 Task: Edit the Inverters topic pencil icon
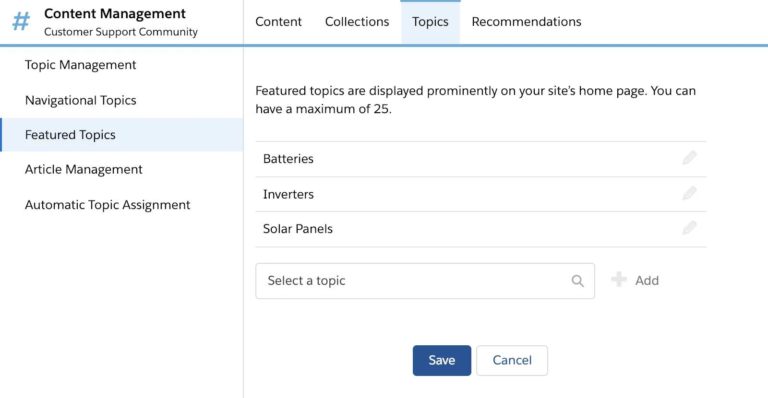pyautogui.click(x=689, y=193)
